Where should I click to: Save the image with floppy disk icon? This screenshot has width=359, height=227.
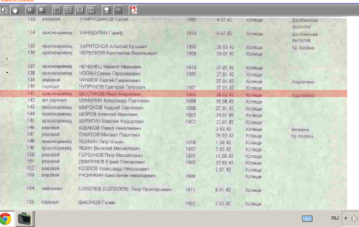(107, 10)
